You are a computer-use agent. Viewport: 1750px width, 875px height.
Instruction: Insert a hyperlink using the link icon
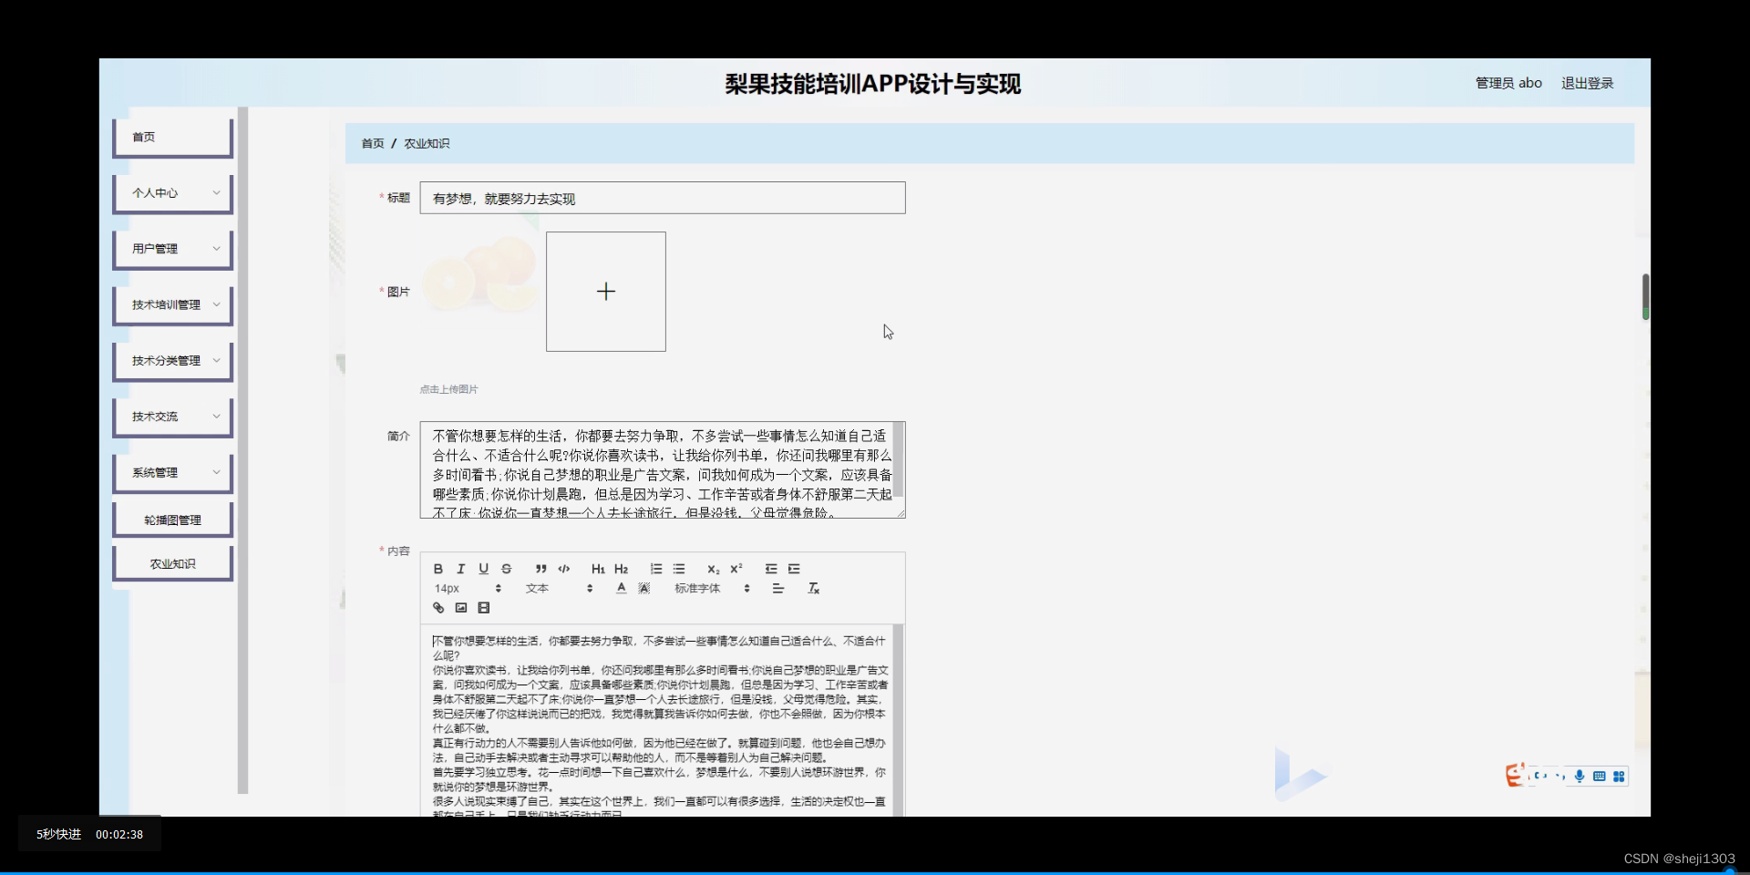(438, 607)
